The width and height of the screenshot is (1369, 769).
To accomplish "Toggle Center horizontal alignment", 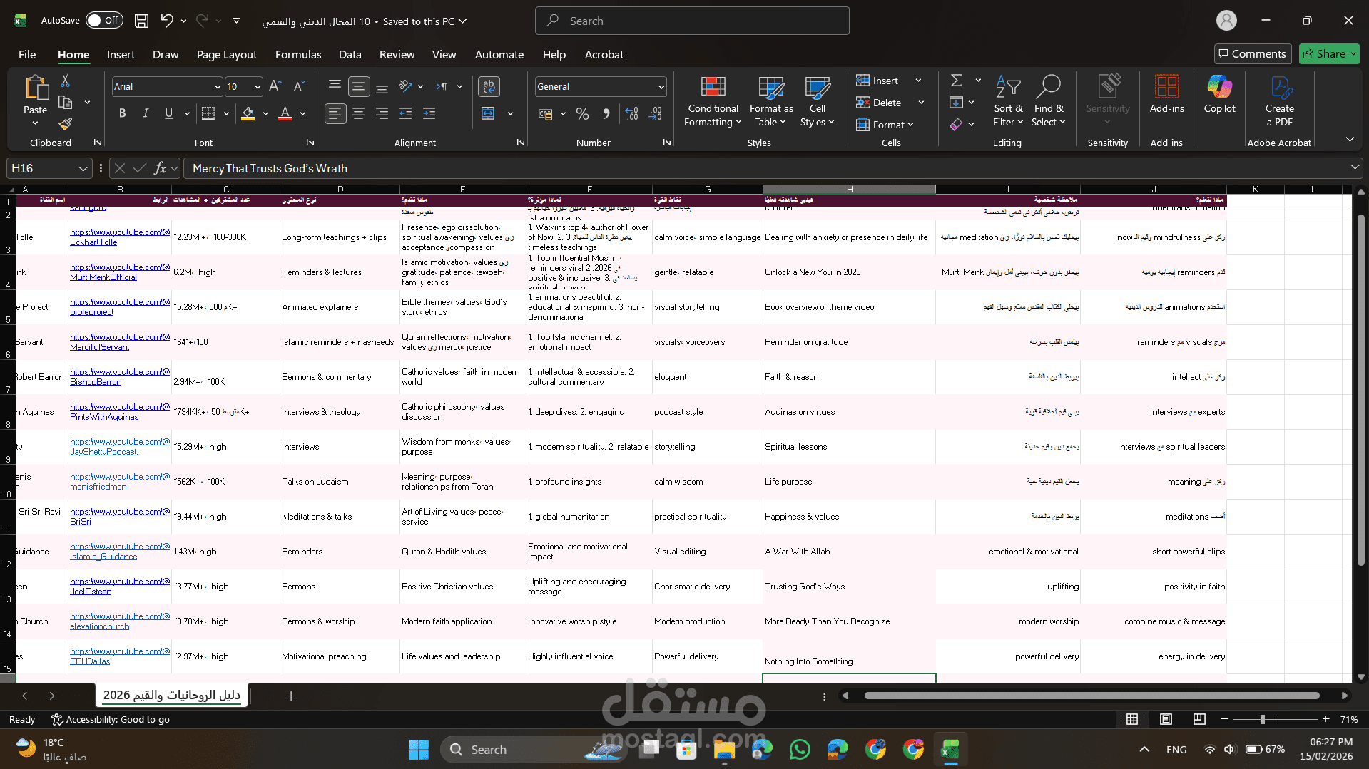I will (x=358, y=113).
